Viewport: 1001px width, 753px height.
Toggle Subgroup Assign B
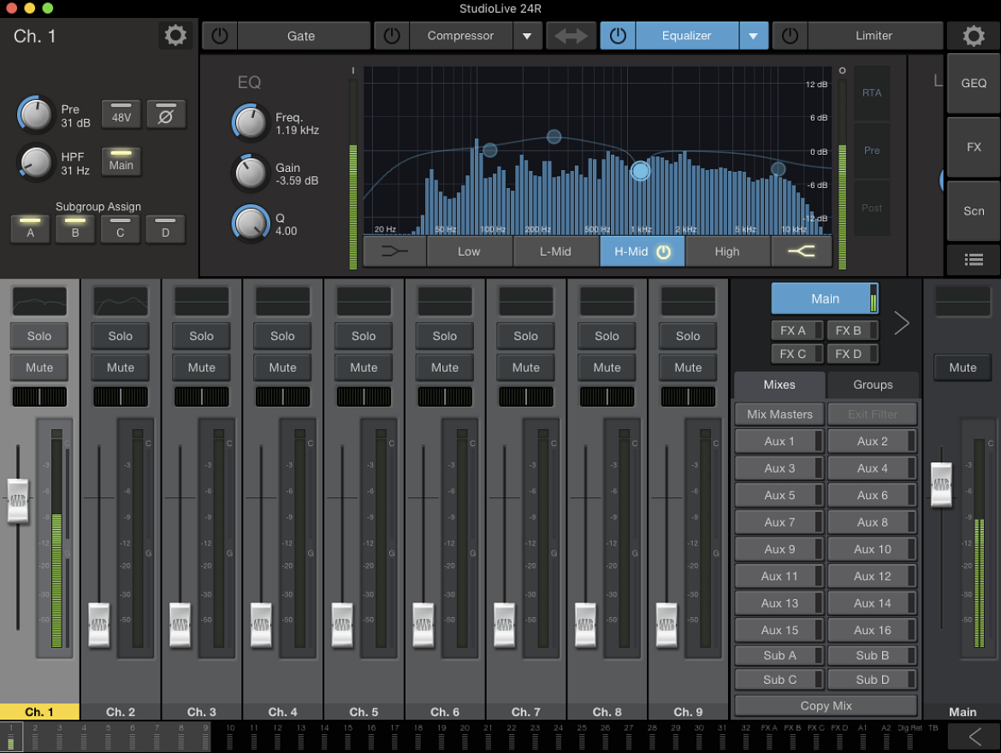(x=75, y=230)
